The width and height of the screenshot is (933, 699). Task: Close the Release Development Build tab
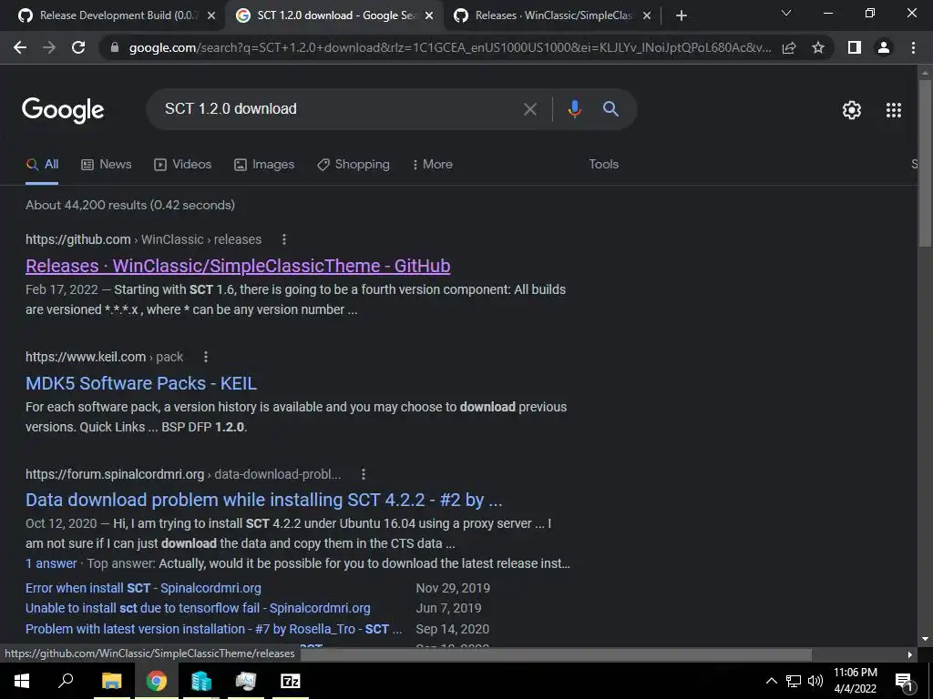(x=210, y=16)
